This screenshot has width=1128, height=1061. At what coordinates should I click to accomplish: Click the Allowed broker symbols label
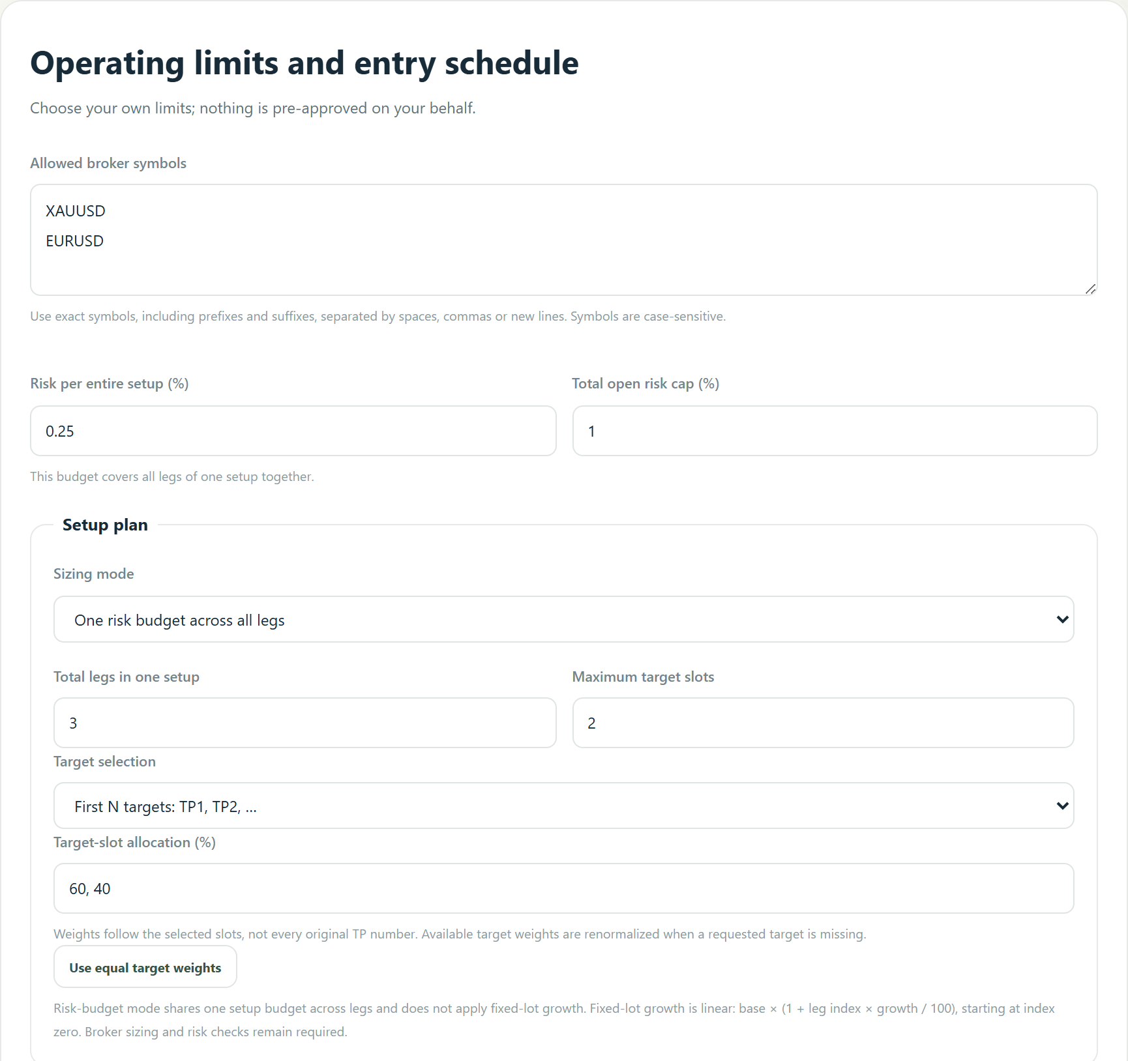108,163
